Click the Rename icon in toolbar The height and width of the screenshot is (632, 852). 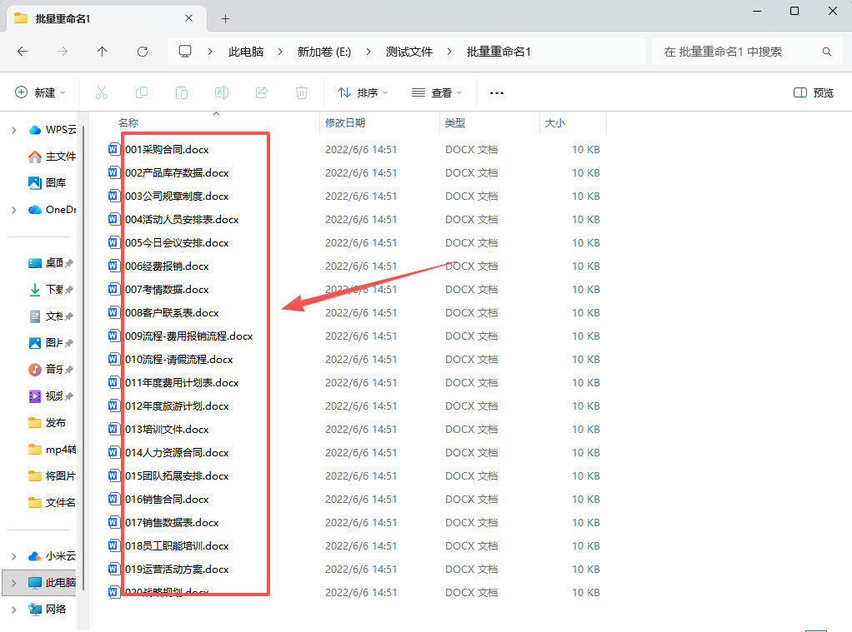coord(222,93)
